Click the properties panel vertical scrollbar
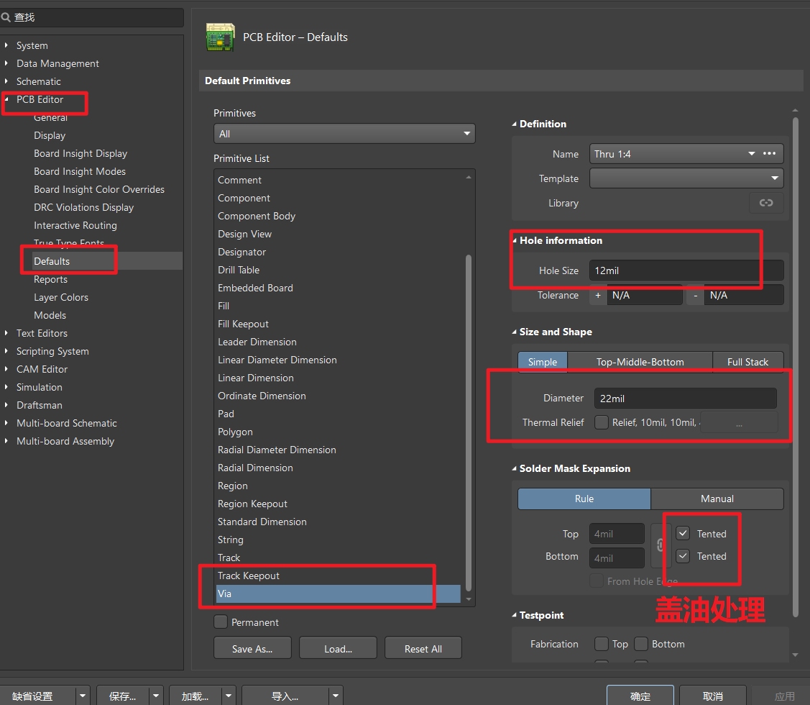 coord(796,367)
